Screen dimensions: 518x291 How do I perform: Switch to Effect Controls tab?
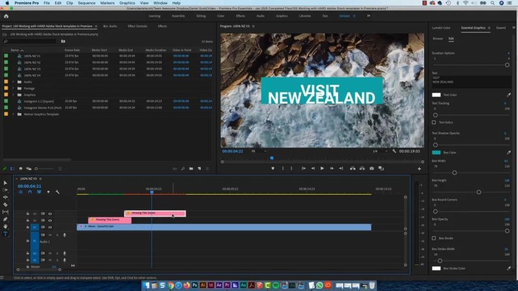tap(137, 26)
